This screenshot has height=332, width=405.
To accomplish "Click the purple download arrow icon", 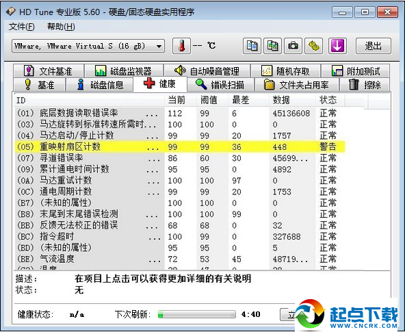I will click(x=337, y=46).
